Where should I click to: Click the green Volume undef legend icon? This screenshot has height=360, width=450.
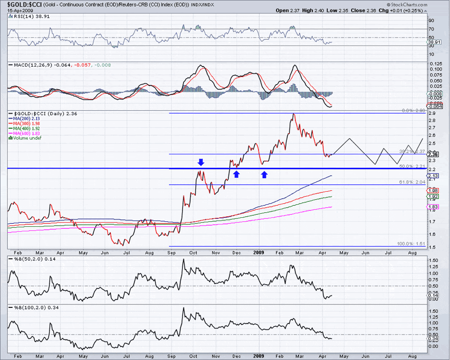click(x=12, y=137)
